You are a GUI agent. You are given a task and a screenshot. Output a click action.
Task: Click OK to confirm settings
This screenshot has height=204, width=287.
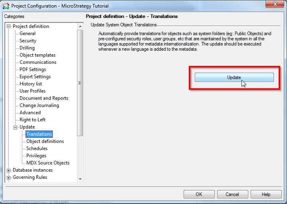[x=199, y=194]
